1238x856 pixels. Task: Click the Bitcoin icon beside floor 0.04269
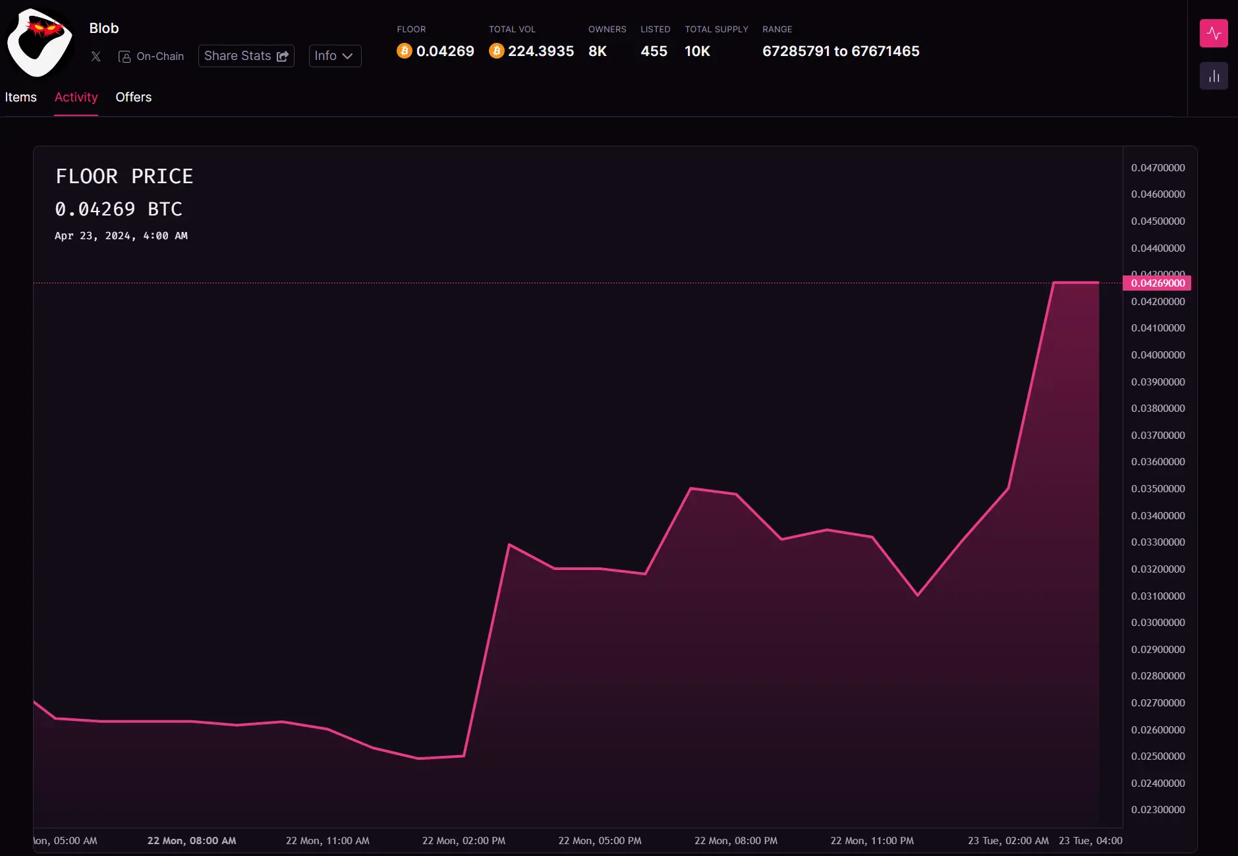click(x=404, y=51)
